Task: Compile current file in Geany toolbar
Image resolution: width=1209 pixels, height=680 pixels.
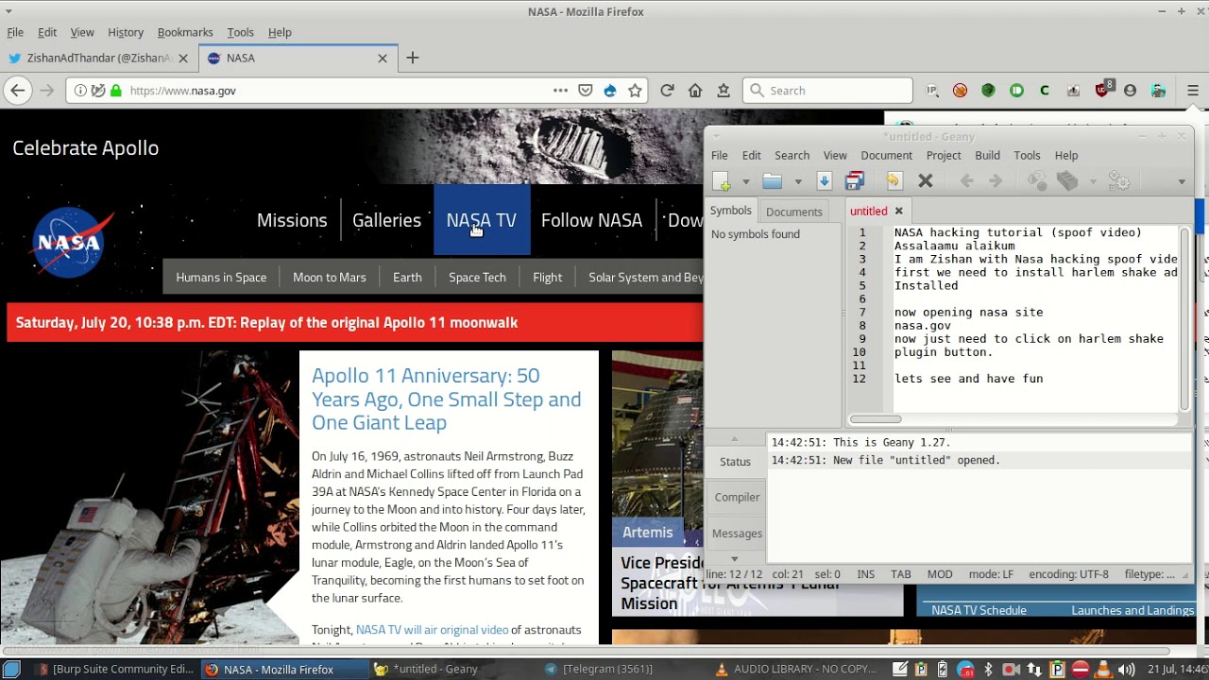Action: click(1037, 181)
